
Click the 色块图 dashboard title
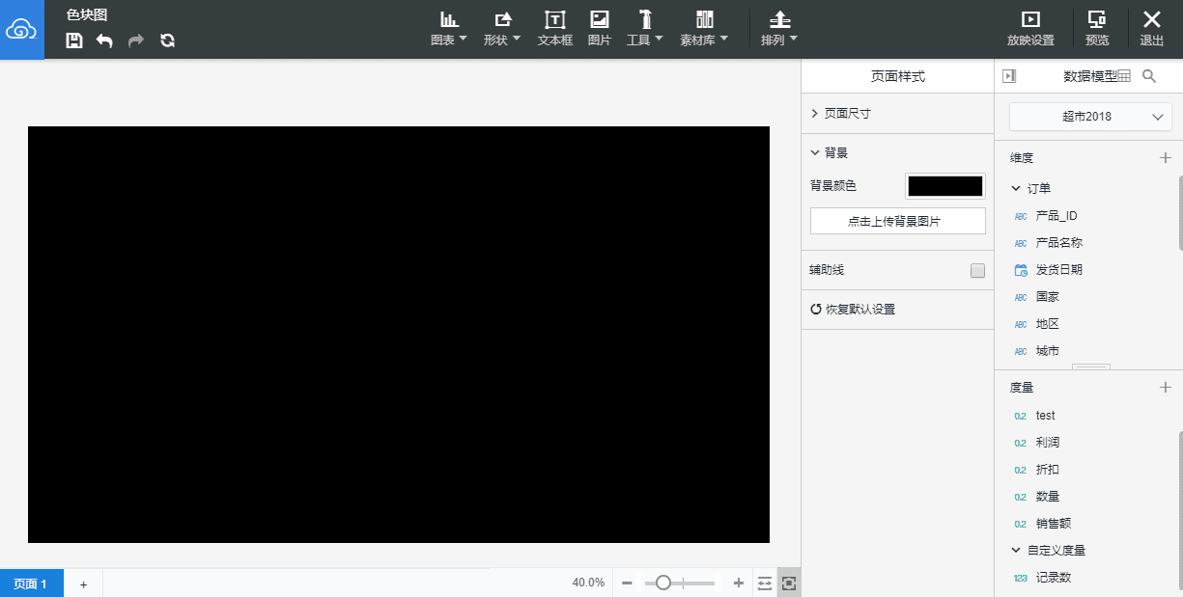coord(87,14)
